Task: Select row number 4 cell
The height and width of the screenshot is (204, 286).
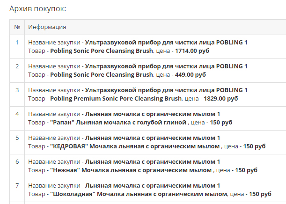Action: tap(17, 114)
